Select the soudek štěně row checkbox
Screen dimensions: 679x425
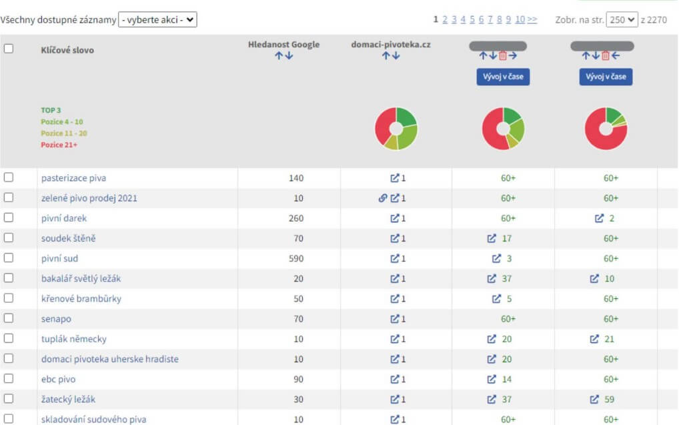[x=9, y=238]
